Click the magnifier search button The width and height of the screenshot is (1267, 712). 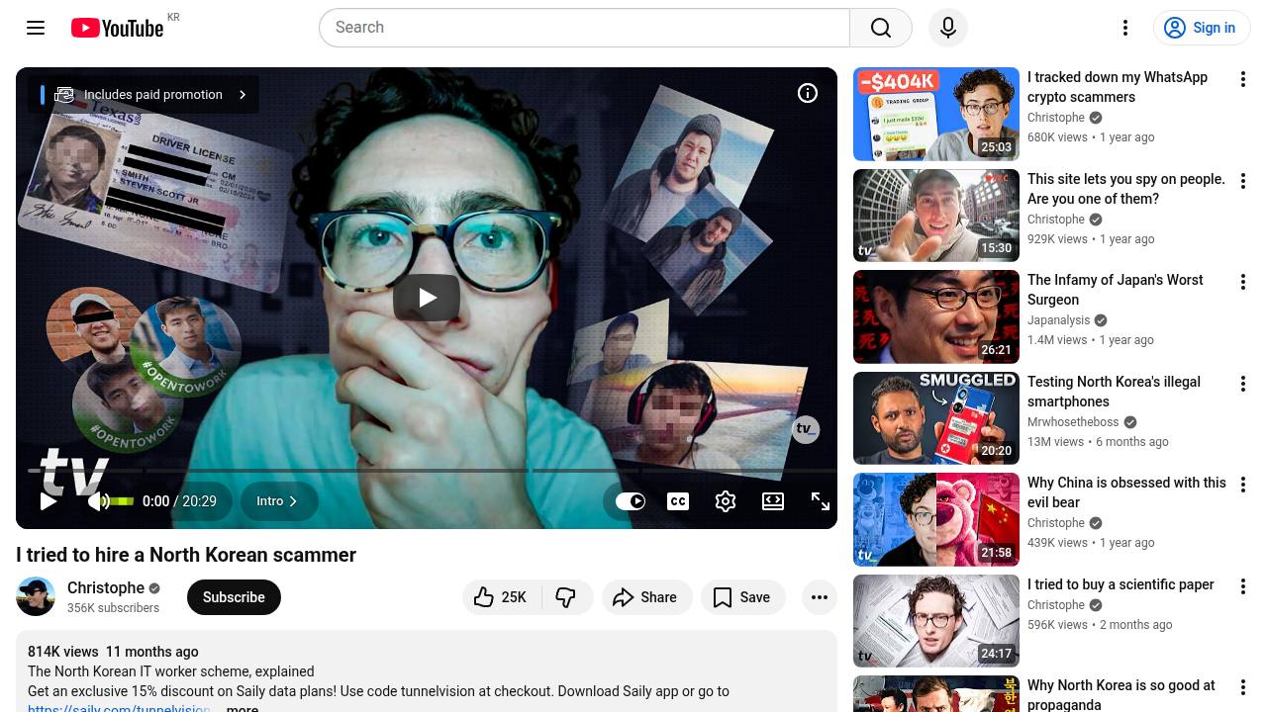881,28
